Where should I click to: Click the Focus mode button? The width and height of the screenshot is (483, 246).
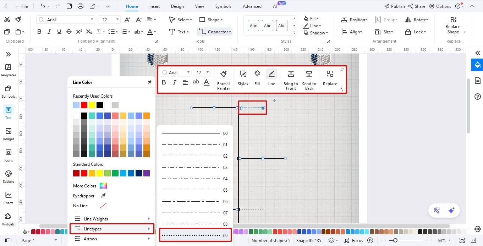pyautogui.click(x=354, y=240)
